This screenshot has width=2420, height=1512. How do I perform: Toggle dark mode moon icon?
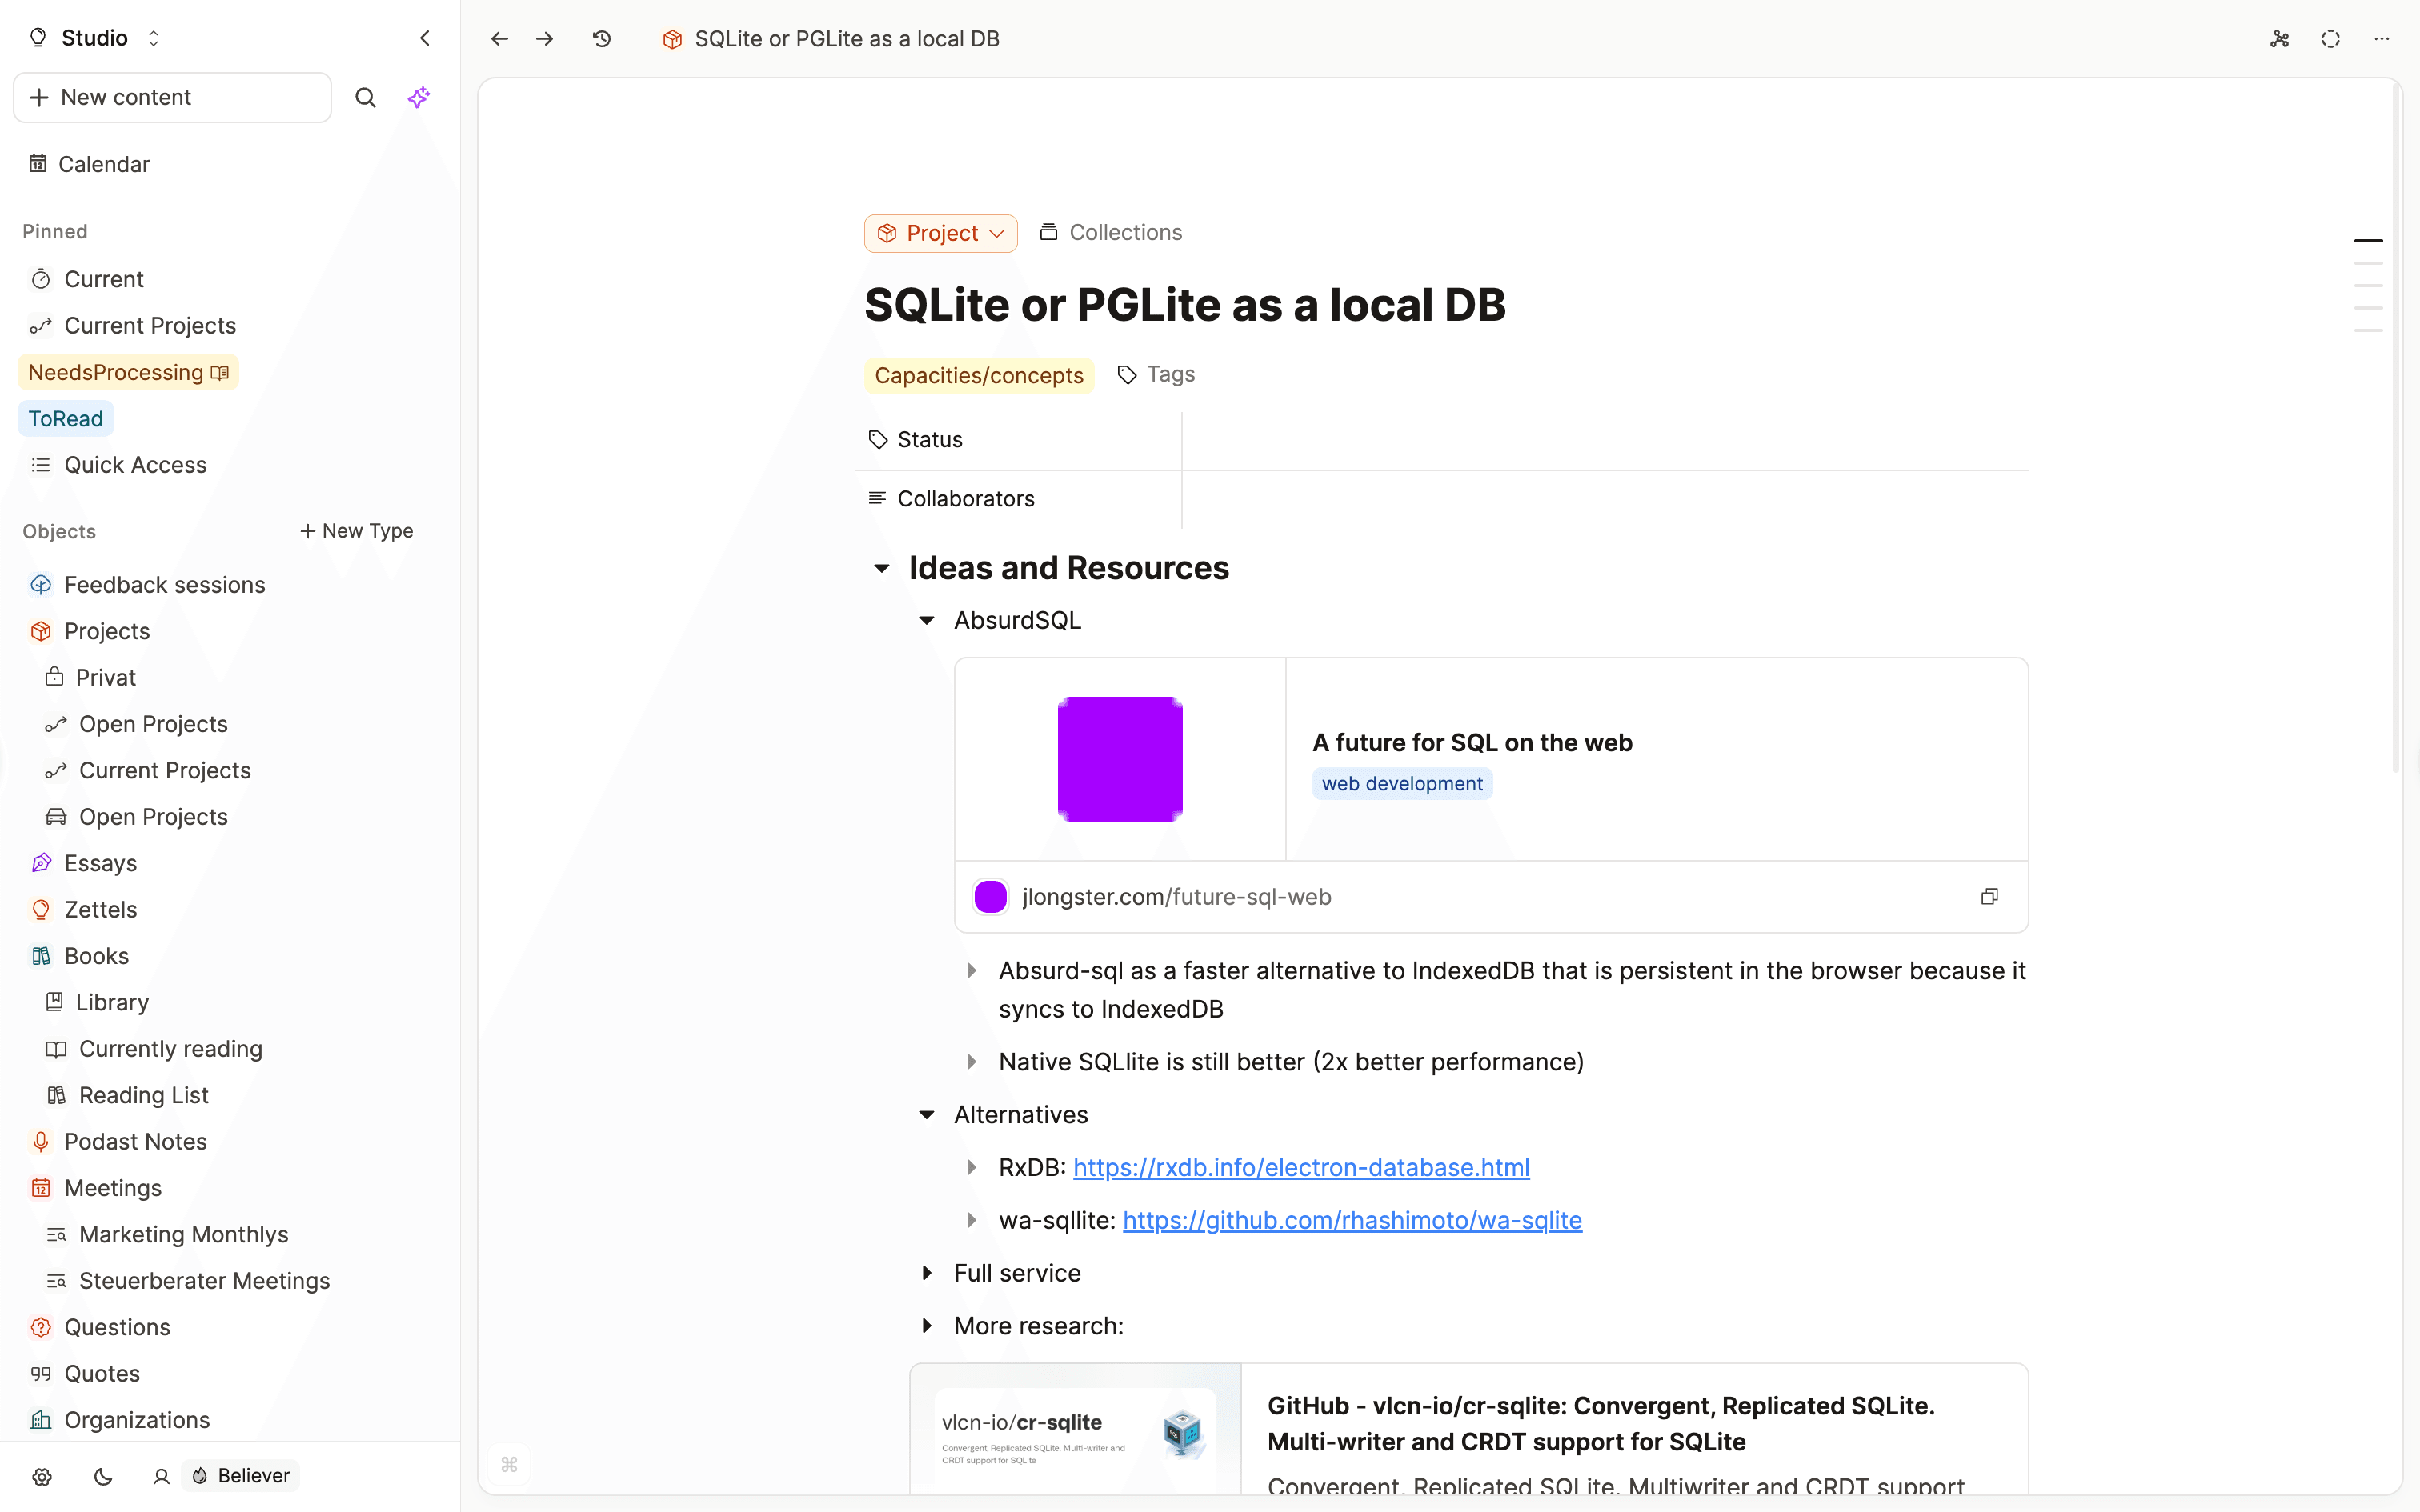(x=103, y=1476)
